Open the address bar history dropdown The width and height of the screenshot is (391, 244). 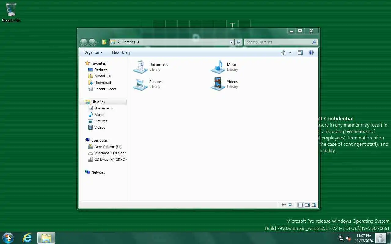pyautogui.click(x=231, y=42)
